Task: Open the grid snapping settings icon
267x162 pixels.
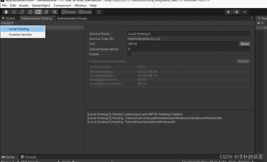Action: 99,12
